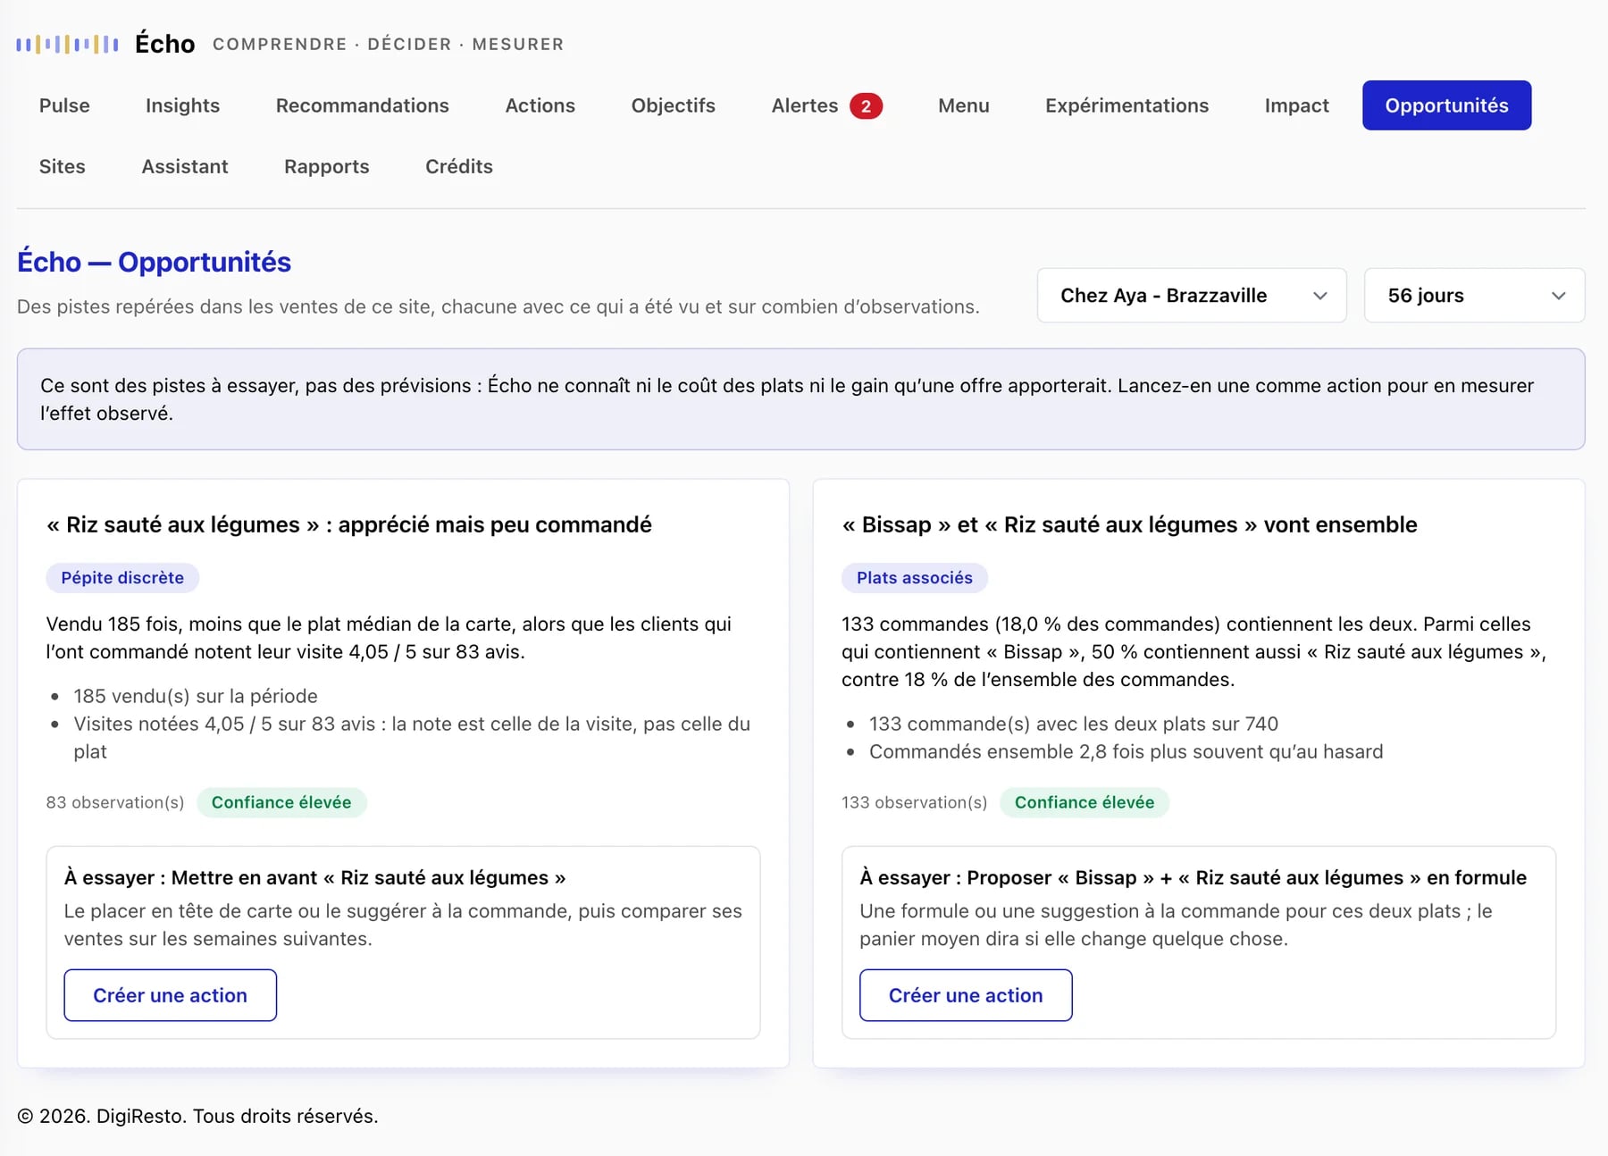Click the "83 observation(s)" text

tap(115, 802)
